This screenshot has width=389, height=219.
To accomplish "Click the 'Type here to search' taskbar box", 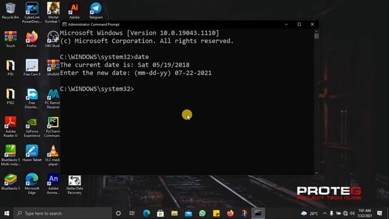I will [63, 214].
